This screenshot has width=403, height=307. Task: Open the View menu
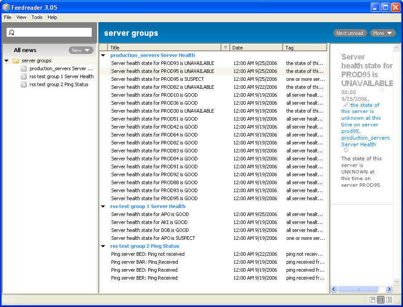(21, 17)
